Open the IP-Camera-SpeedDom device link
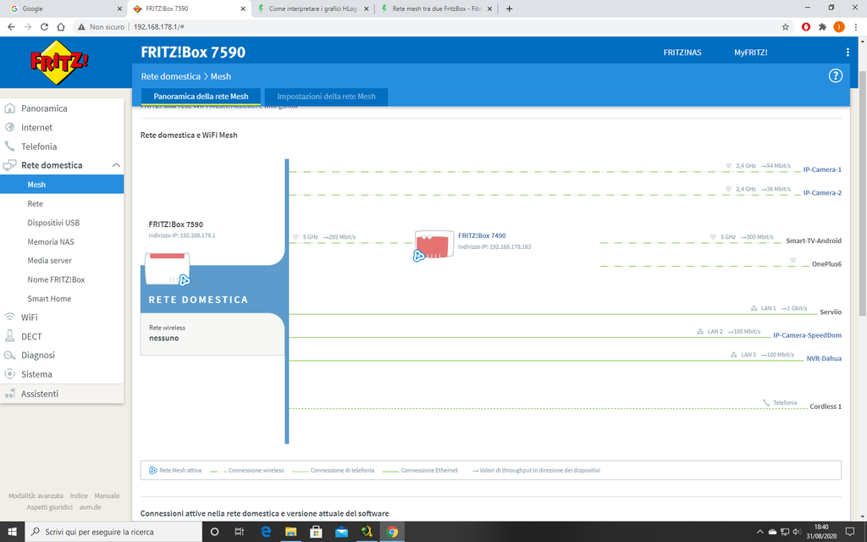 (x=807, y=335)
